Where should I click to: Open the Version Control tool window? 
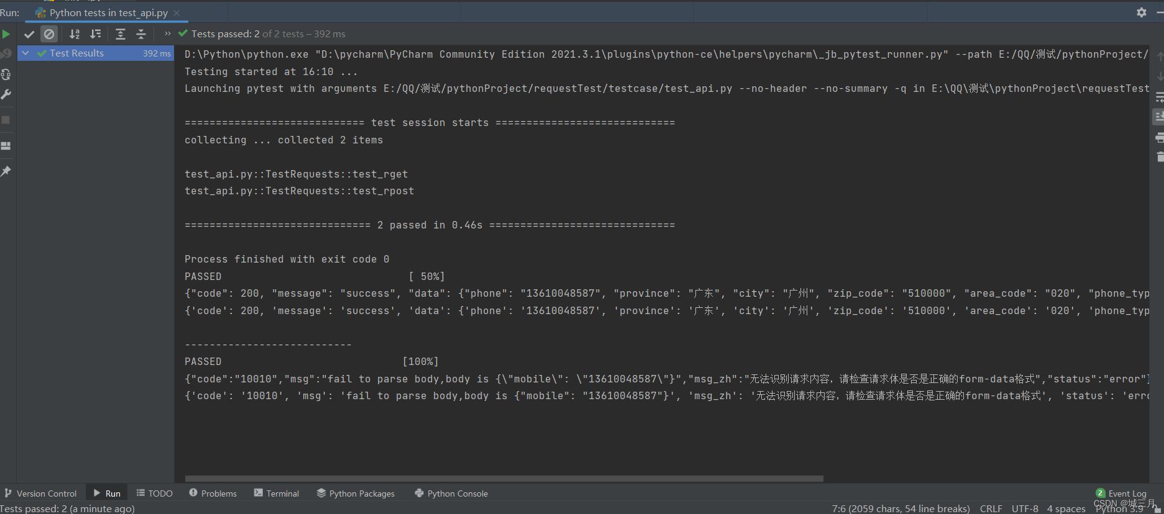click(40, 494)
